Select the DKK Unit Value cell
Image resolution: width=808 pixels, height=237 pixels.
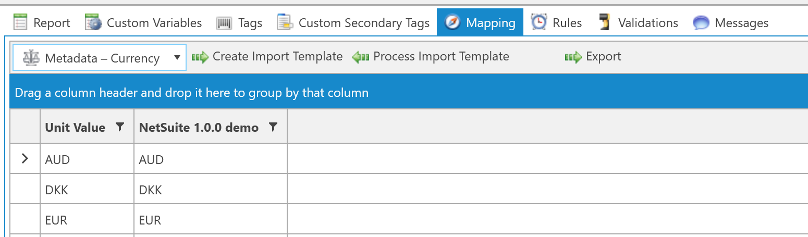87,190
